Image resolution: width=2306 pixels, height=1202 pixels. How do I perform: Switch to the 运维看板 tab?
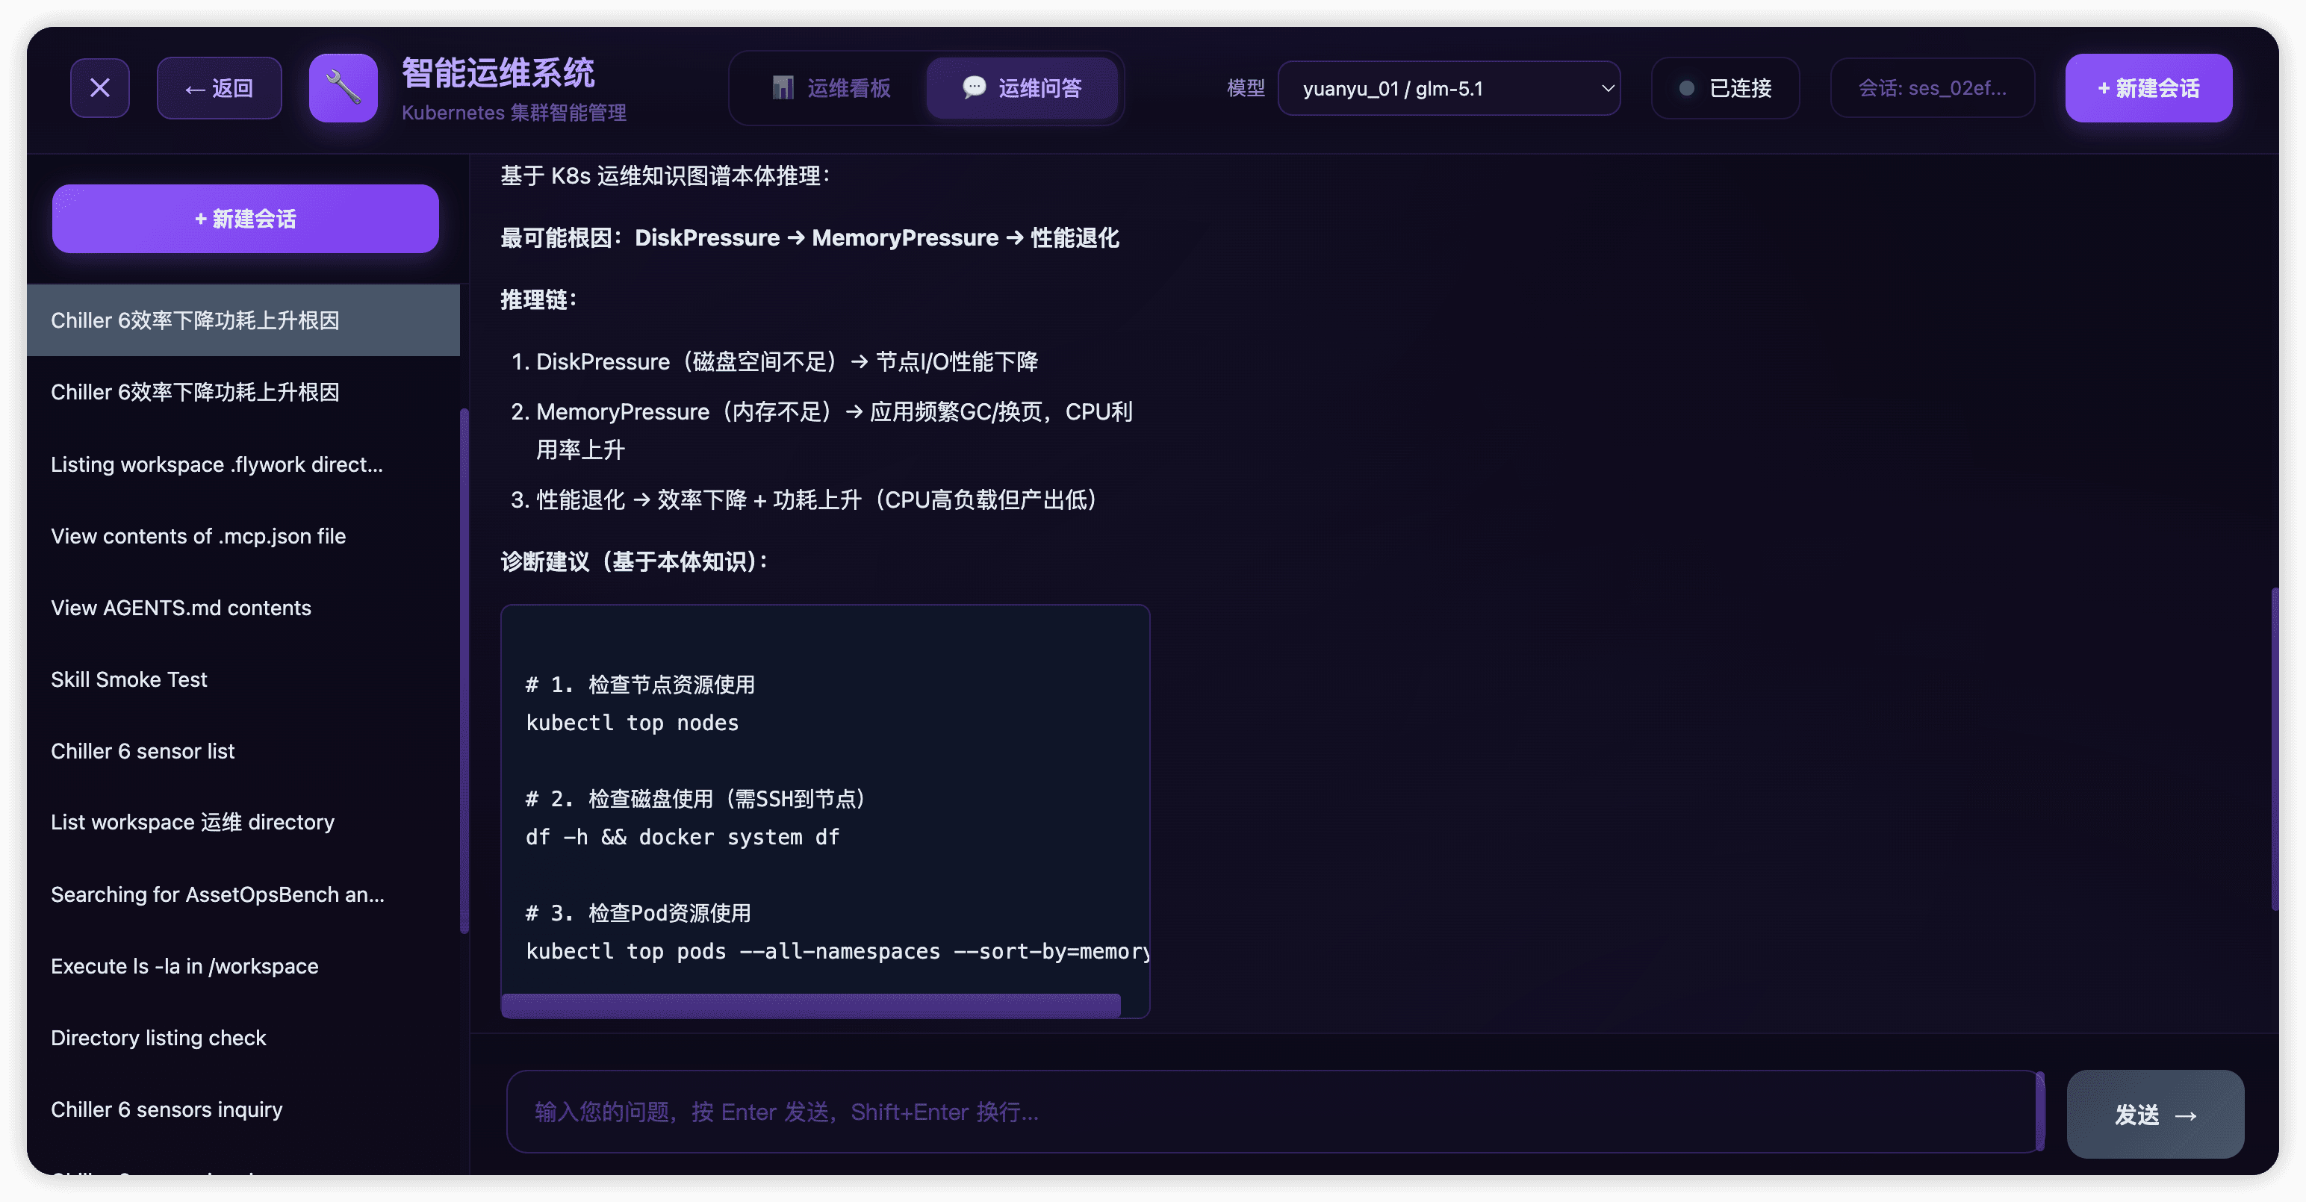click(832, 87)
